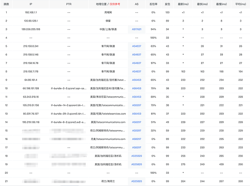This screenshot has width=250, height=186.
Task: Open AS8297 link in hop 16 row
Action: pyautogui.click(x=137, y=139)
